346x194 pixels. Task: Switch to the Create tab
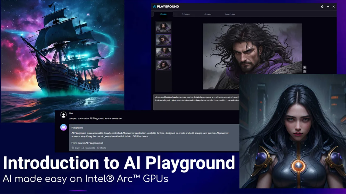163,14
